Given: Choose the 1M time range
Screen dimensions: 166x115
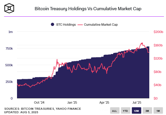Looking at the screenshot, I should click(158, 111).
